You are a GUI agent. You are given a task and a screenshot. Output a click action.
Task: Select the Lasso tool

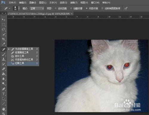pyautogui.click(x=4, y=29)
